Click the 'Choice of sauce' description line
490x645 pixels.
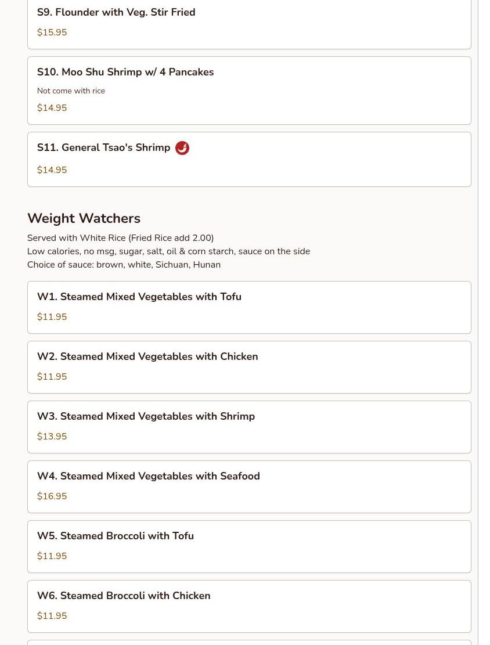(x=124, y=265)
